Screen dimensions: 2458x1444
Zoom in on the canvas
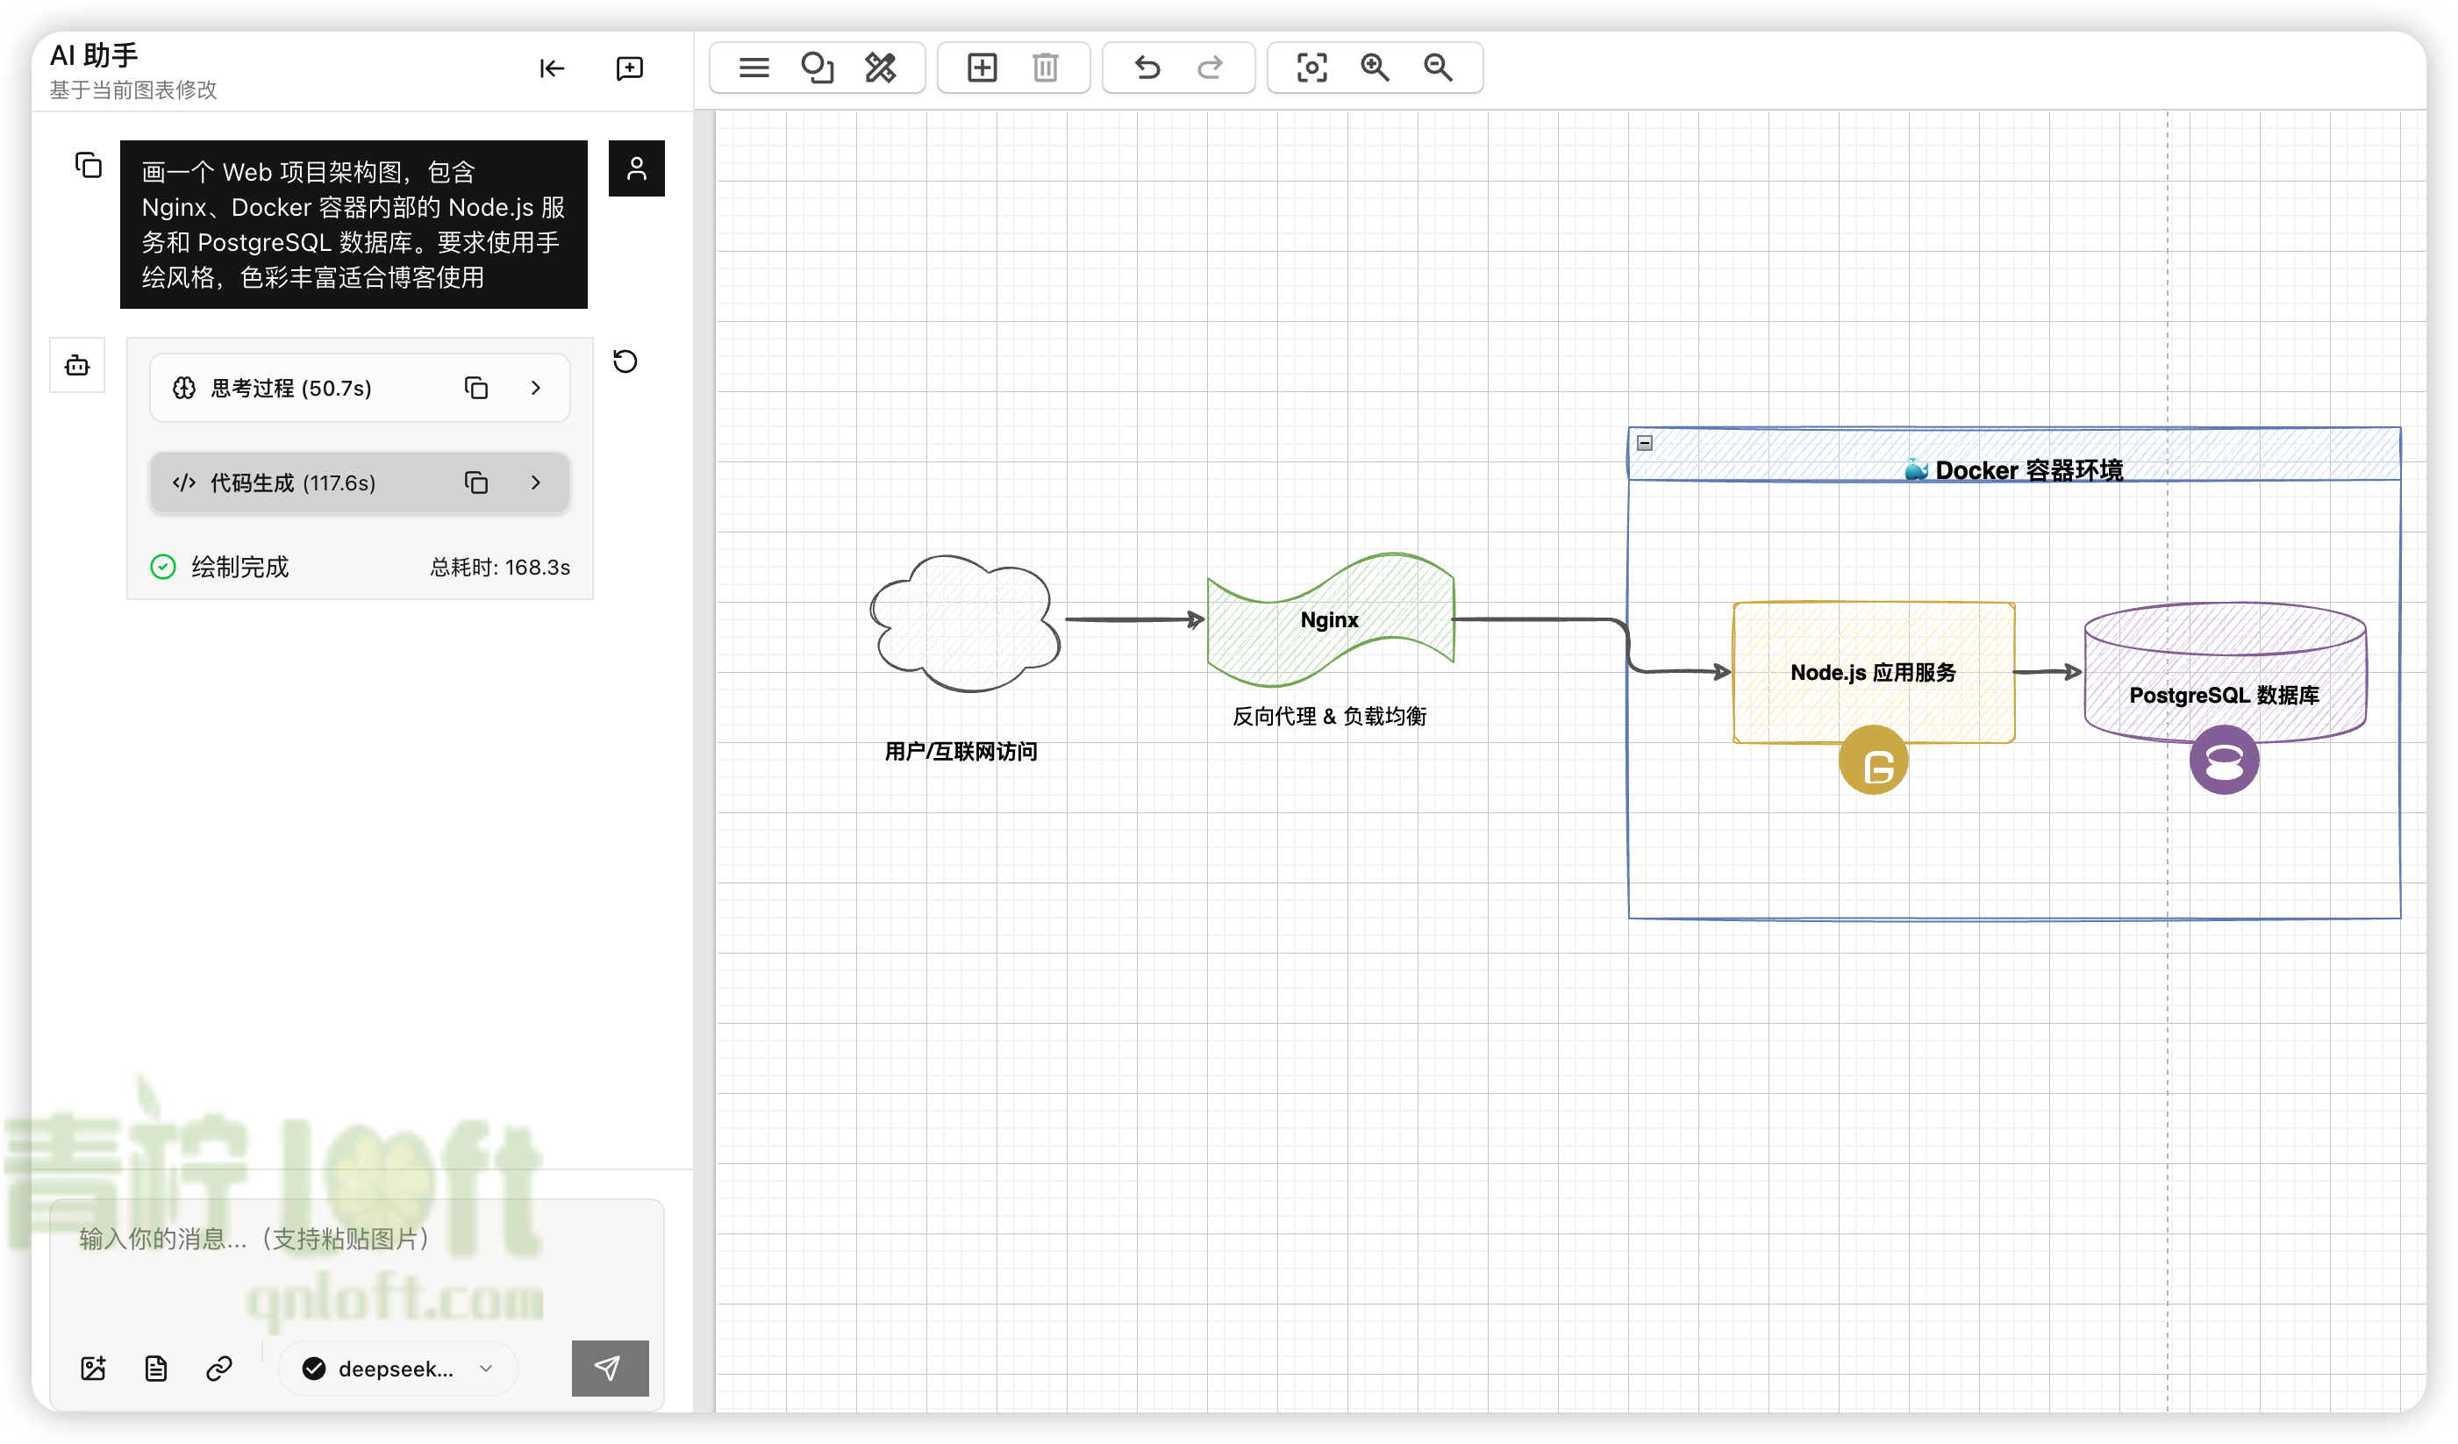pos(1375,68)
